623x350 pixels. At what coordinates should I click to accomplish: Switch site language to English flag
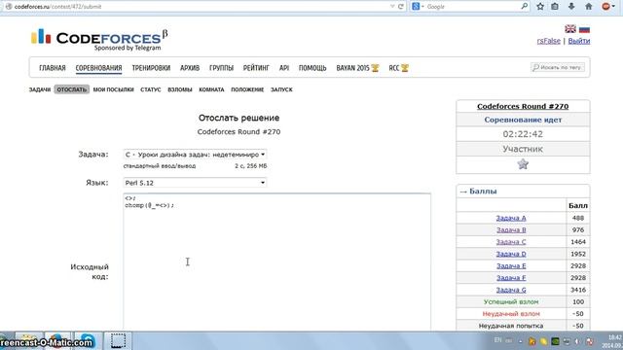(x=570, y=29)
